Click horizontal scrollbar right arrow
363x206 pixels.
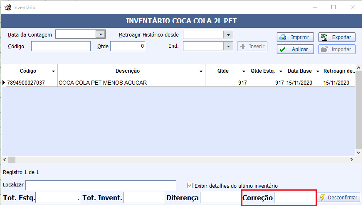[352, 159]
